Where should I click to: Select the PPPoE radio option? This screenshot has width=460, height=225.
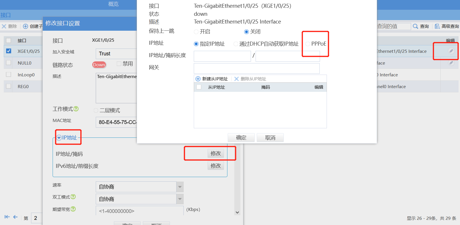[308, 44]
